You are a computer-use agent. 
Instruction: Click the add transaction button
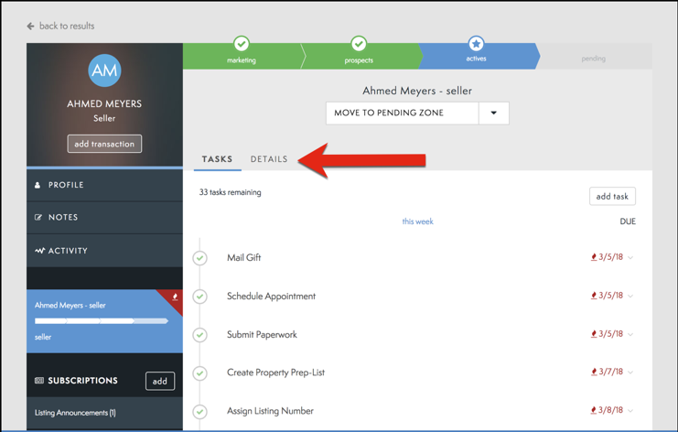point(104,144)
